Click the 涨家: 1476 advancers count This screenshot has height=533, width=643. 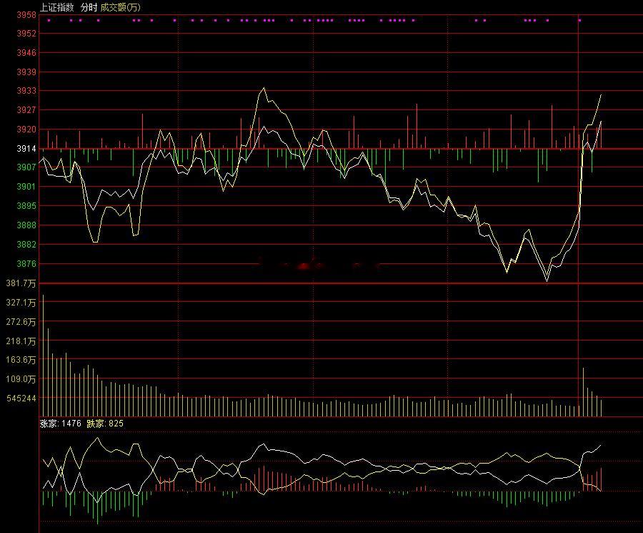tap(61, 424)
